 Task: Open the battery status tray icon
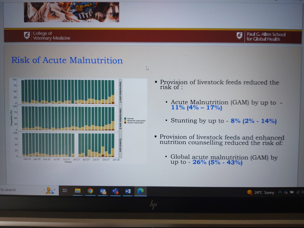click(x=292, y=193)
